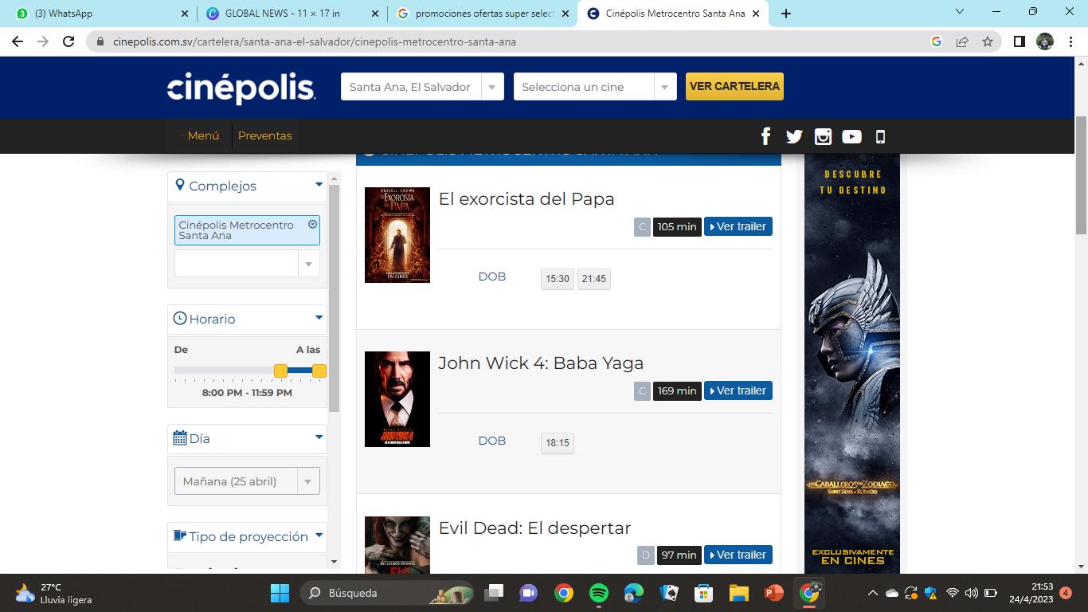Open File Explorer from taskbar

click(x=739, y=593)
